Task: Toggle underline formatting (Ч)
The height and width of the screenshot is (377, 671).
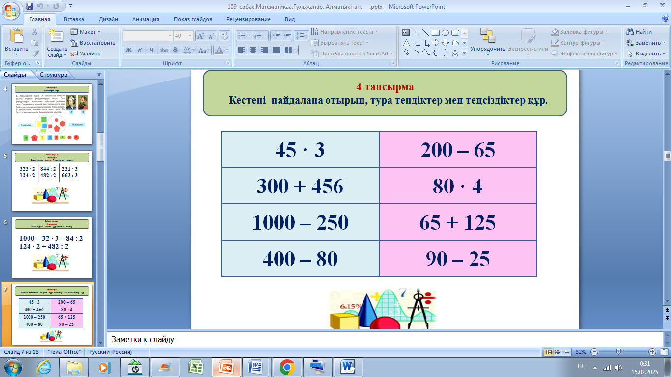Action: [151, 50]
